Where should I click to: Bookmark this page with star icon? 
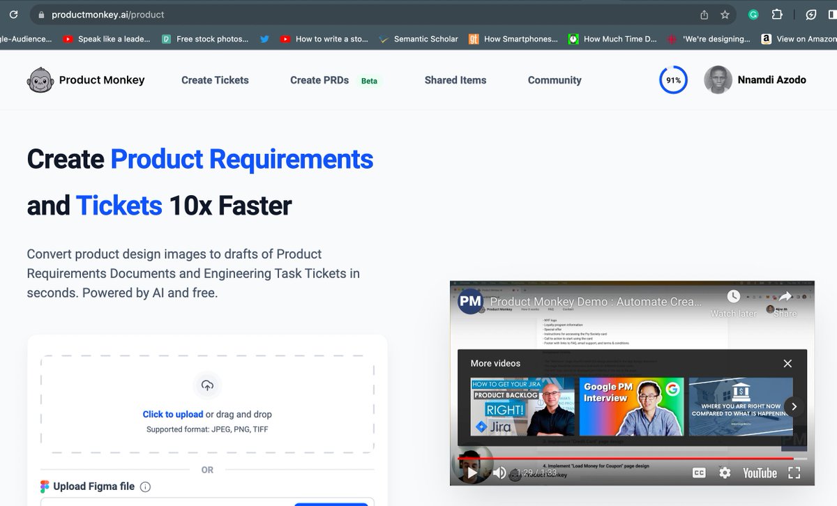pyautogui.click(x=725, y=15)
